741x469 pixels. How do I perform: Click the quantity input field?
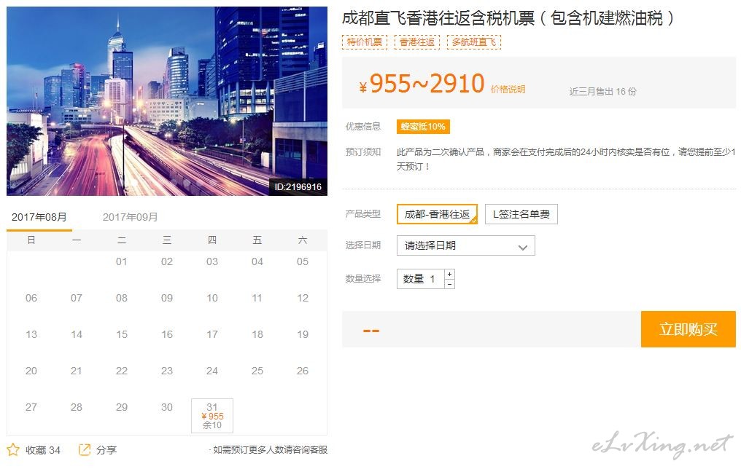coord(421,279)
